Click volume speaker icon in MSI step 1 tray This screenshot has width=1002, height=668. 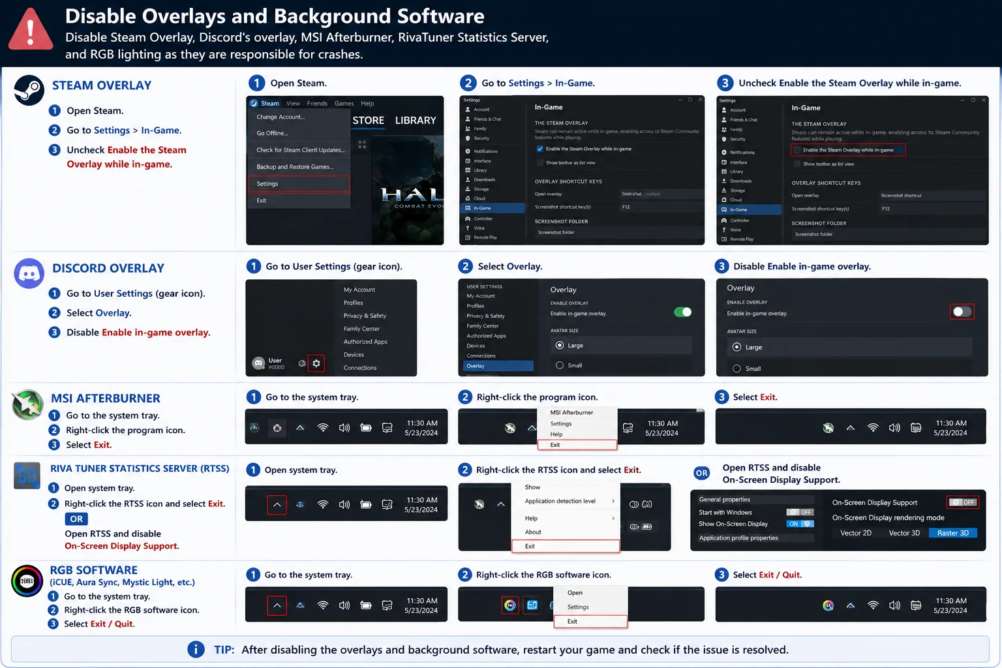[344, 428]
